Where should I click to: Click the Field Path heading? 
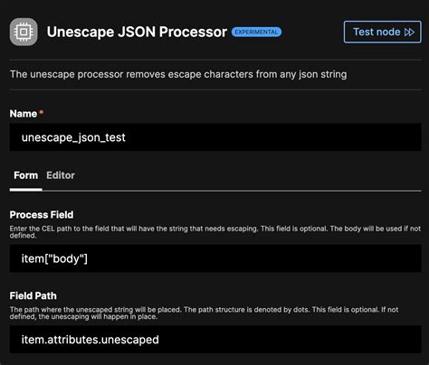point(33,295)
